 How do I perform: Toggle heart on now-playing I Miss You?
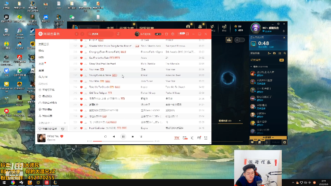[62, 136]
